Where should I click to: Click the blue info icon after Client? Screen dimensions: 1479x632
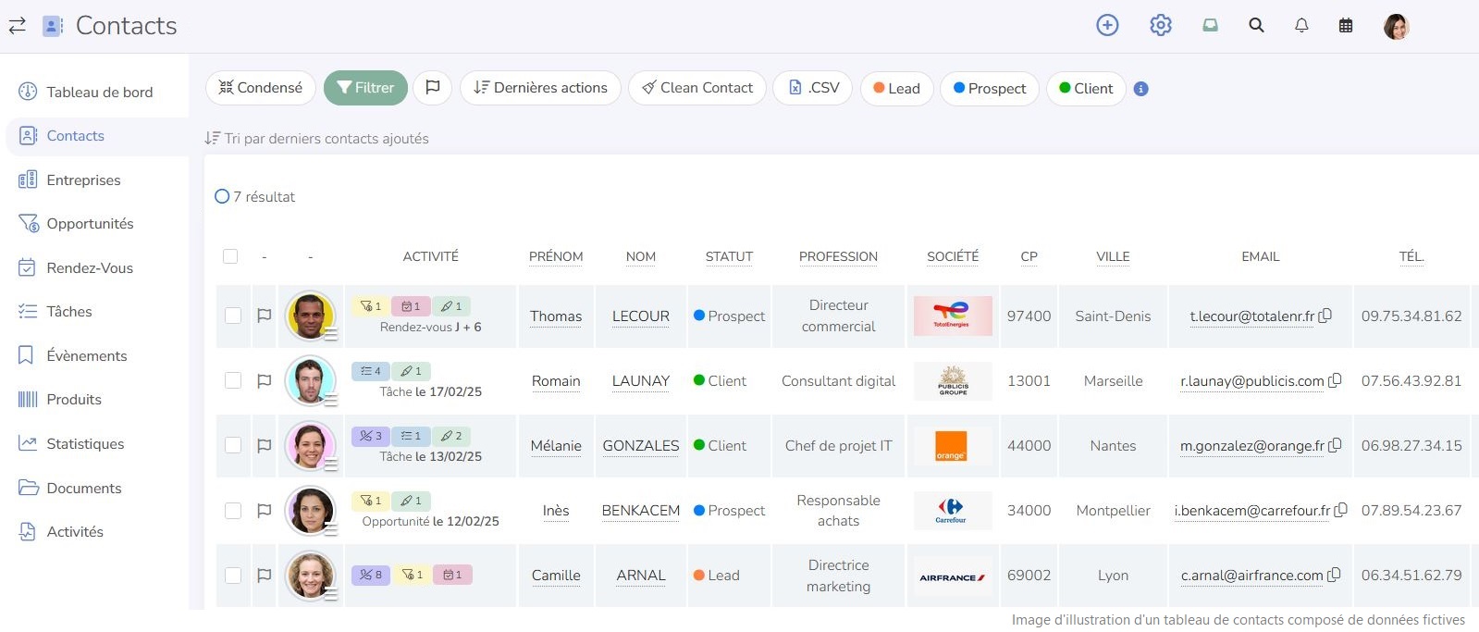(1141, 89)
